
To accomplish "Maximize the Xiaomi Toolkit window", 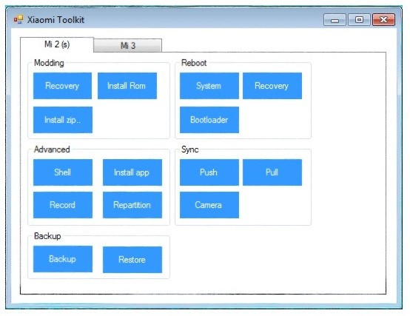I will (359, 19).
